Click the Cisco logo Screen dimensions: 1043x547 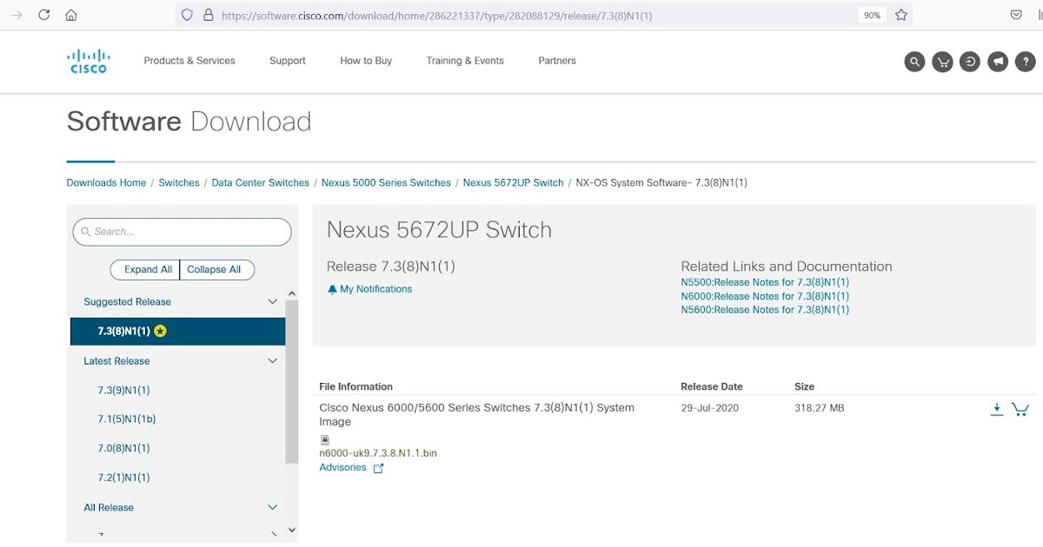point(88,61)
